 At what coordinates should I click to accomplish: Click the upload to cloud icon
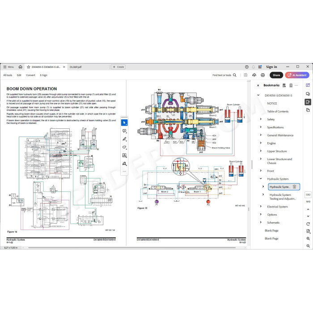tap(254, 75)
